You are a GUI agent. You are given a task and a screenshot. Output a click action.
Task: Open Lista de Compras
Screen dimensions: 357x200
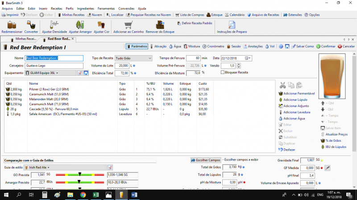pyautogui.click(x=190, y=15)
